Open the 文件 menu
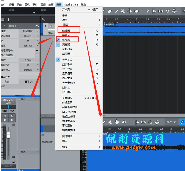Screen dimensions: 185x171 [3, 5]
